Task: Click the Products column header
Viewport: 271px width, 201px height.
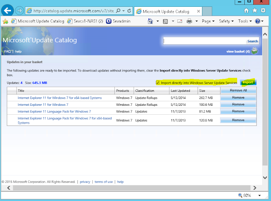Action: [x=124, y=91]
